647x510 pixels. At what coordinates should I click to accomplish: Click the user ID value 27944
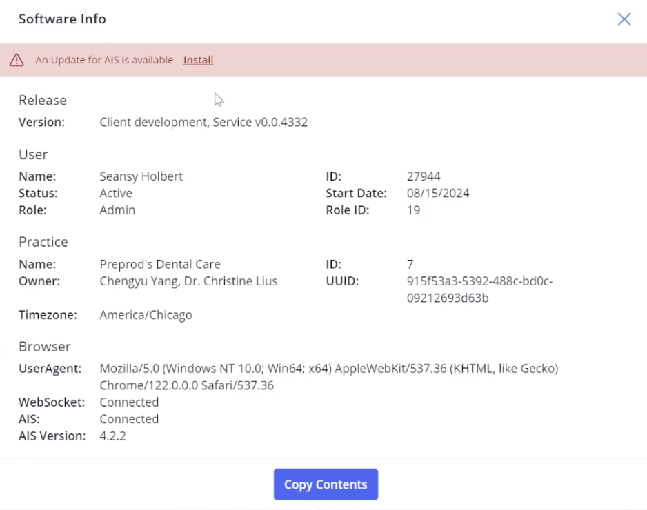pyautogui.click(x=424, y=176)
